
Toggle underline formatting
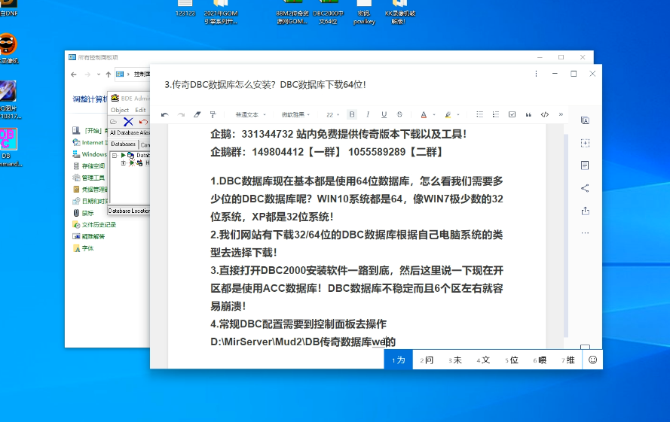click(x=384, y=114)
